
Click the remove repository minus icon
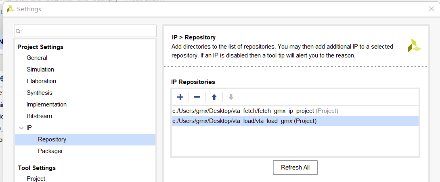(x=197, y=97)
